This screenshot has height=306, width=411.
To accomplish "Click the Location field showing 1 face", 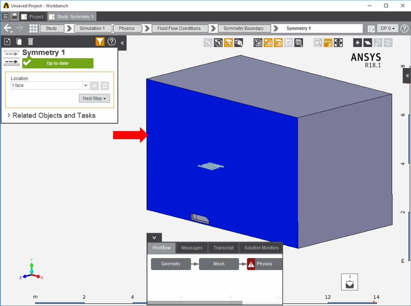I will tap(47, 85).
